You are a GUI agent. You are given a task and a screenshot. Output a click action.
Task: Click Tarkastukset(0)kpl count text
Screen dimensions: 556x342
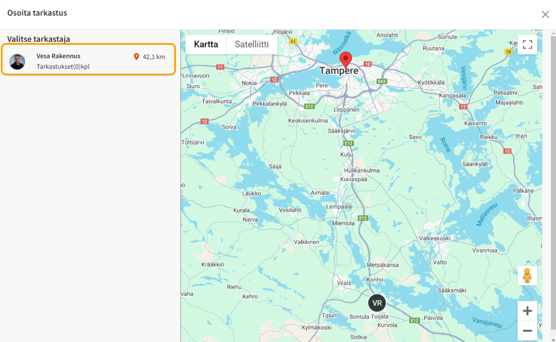click(63, 66)
